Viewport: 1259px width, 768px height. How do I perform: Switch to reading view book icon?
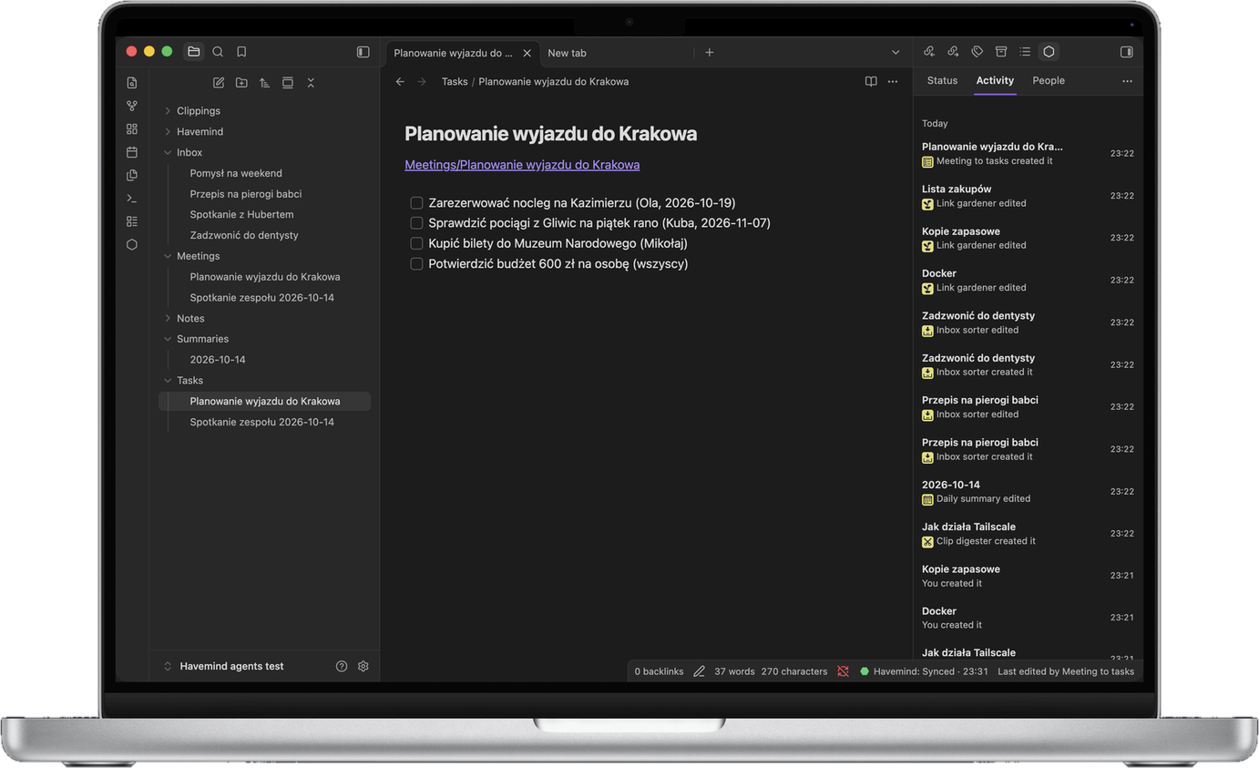point(871,82)
